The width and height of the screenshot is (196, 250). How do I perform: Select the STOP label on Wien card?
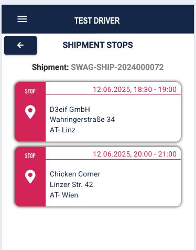[30, 156]
